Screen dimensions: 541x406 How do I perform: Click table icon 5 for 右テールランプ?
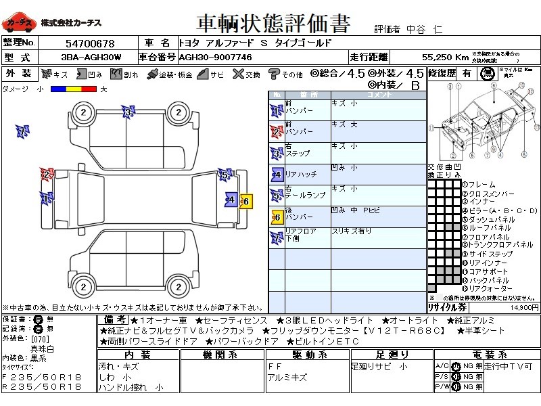(277, 196)
